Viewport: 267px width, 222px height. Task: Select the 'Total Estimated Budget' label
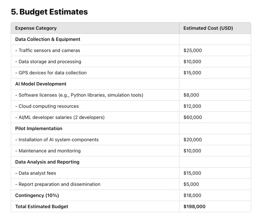pos(42,207)
